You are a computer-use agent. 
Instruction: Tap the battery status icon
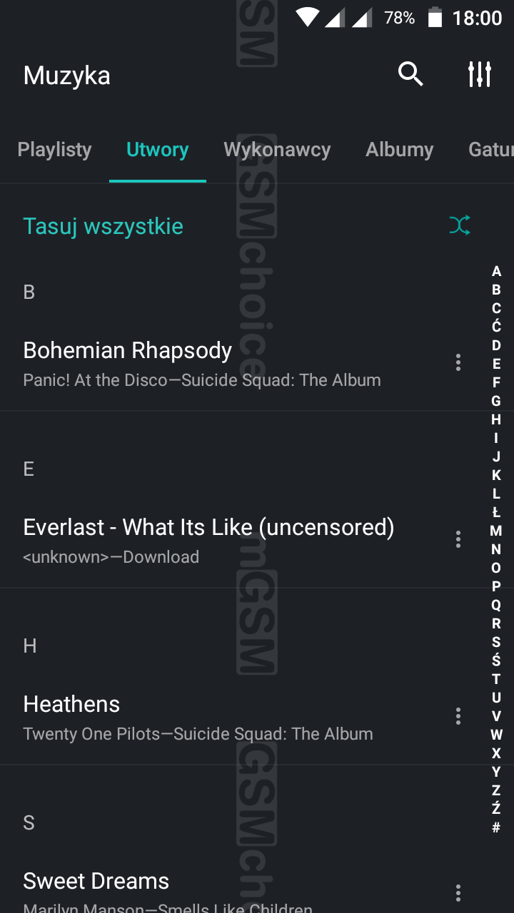(435, 18)
